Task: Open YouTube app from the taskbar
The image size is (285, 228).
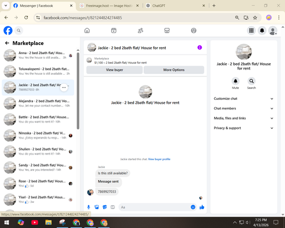Action: (35, 222)
